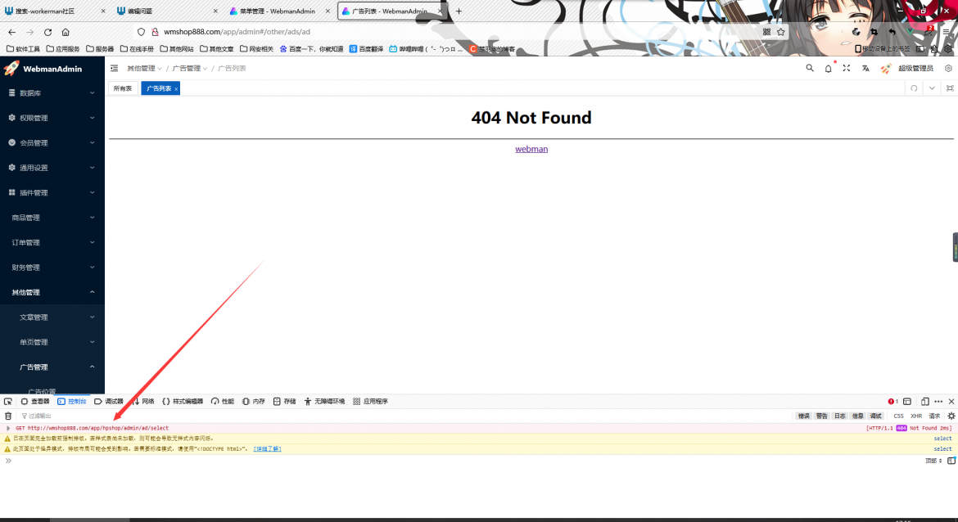Go to browser home page icon

point(66,32)
